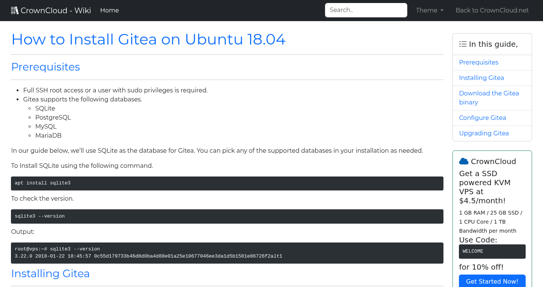The image size is (543, 287).
Task: Follow the Back to CrownCloud.net link
Action: 492,10
